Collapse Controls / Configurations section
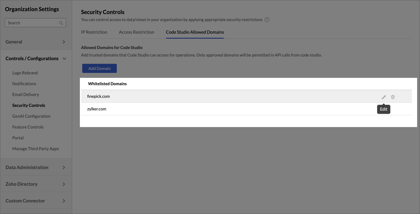Image resolution: width=420 pixels, height=214 pixels. coord(64,58)
